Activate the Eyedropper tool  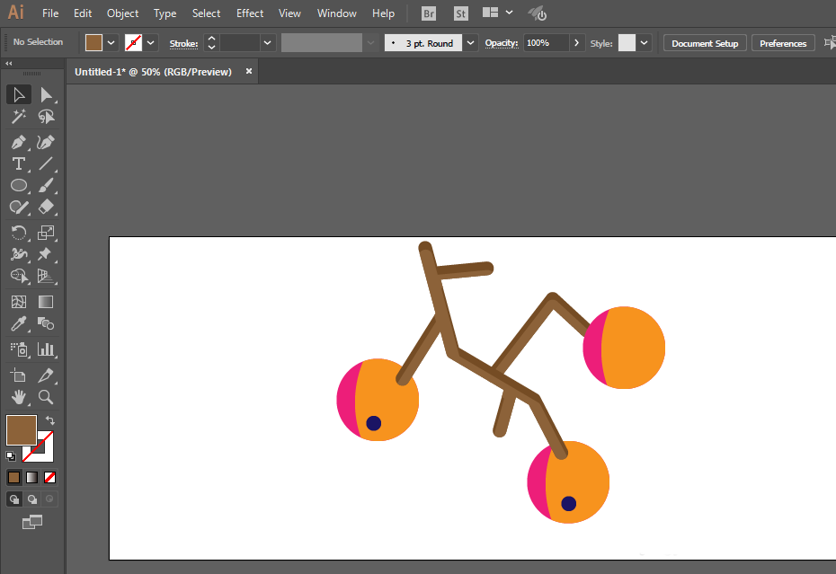(19, 323)
